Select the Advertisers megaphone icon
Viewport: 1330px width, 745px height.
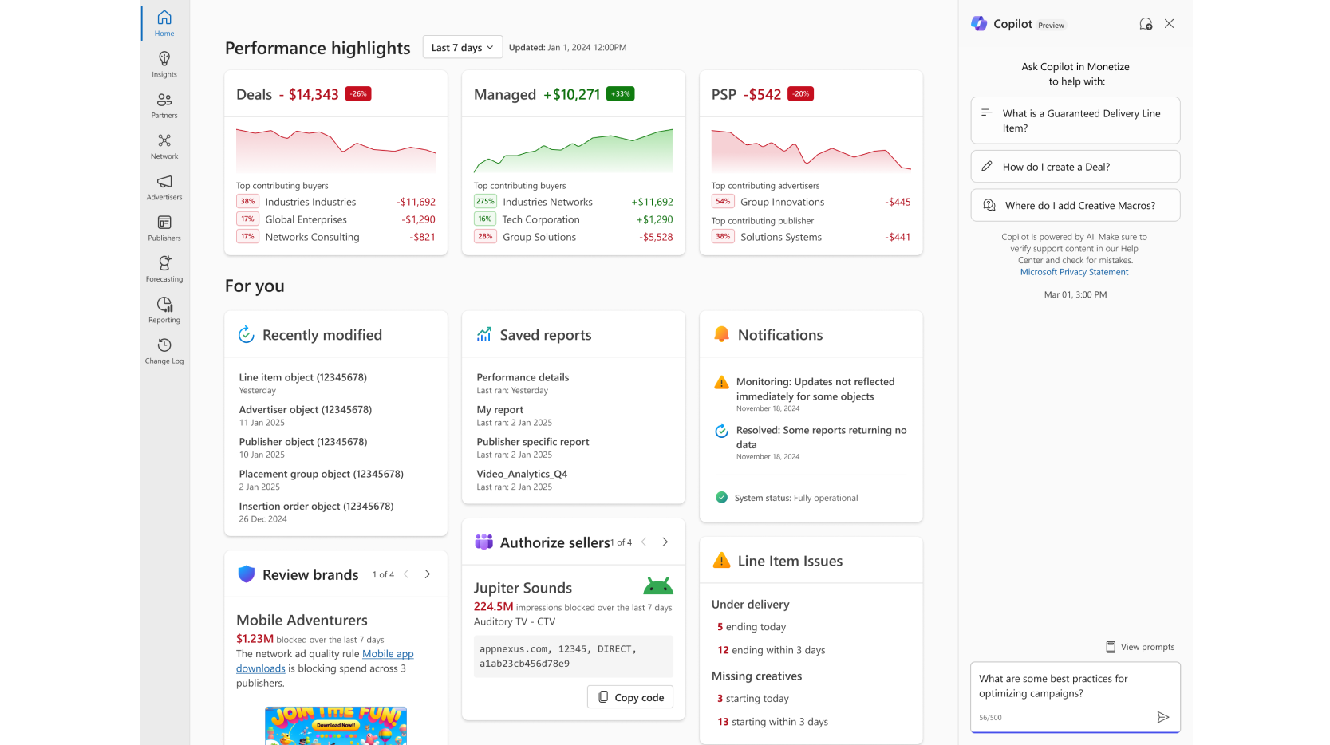coord(164,182)
